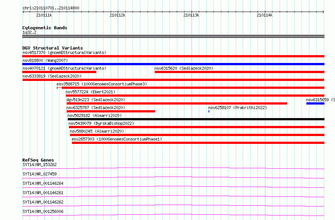The width and height of the screenshot is (335, 220).
Task: Click the 210114k ruler tick label
Action: pyautogui.click(x=265, y=15)
